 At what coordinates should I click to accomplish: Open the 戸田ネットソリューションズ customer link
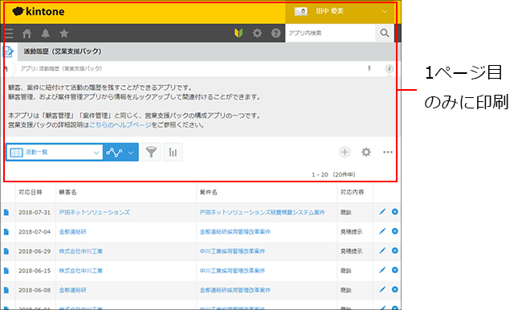point(94,213)
